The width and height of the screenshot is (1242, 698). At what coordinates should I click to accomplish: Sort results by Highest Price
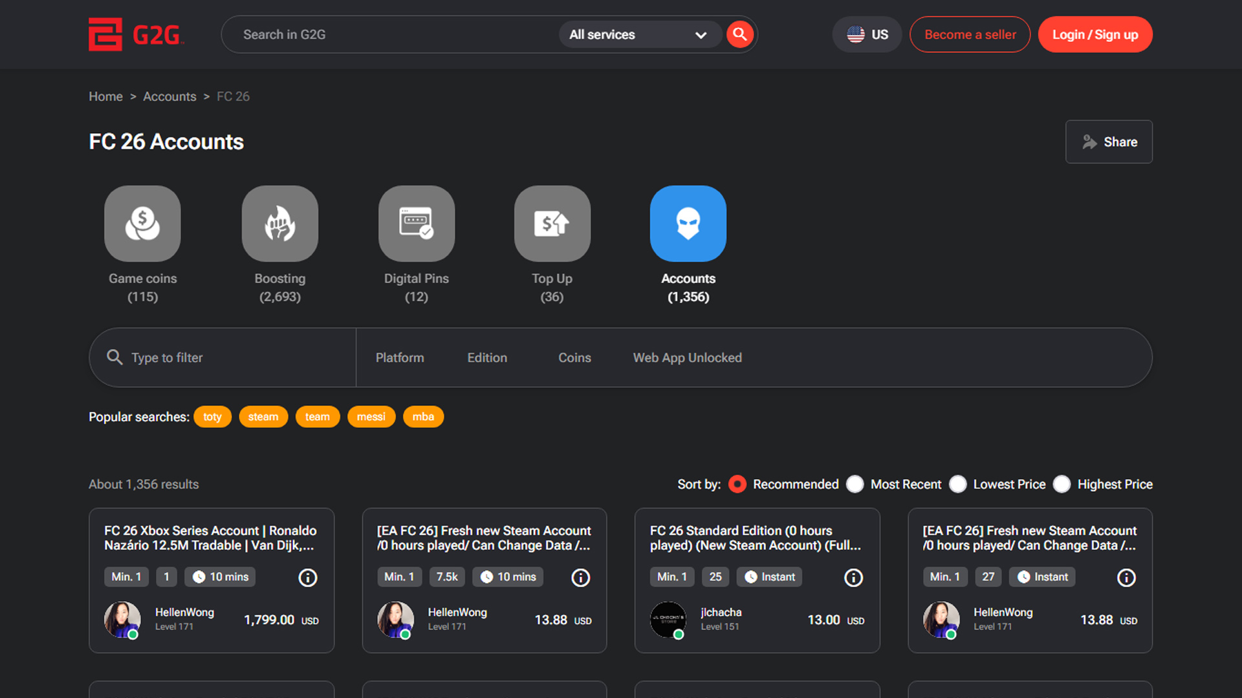coord(1062,484)
